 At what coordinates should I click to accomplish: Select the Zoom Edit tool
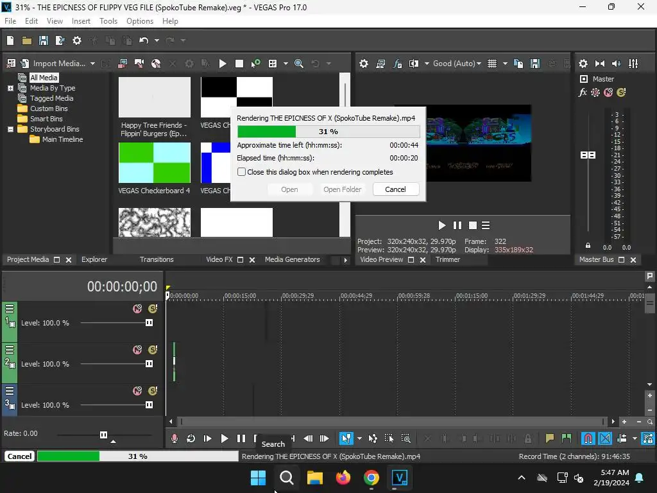[x=405, y=438]
